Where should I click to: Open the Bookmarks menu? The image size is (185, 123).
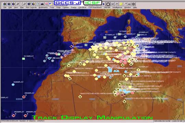43,8
